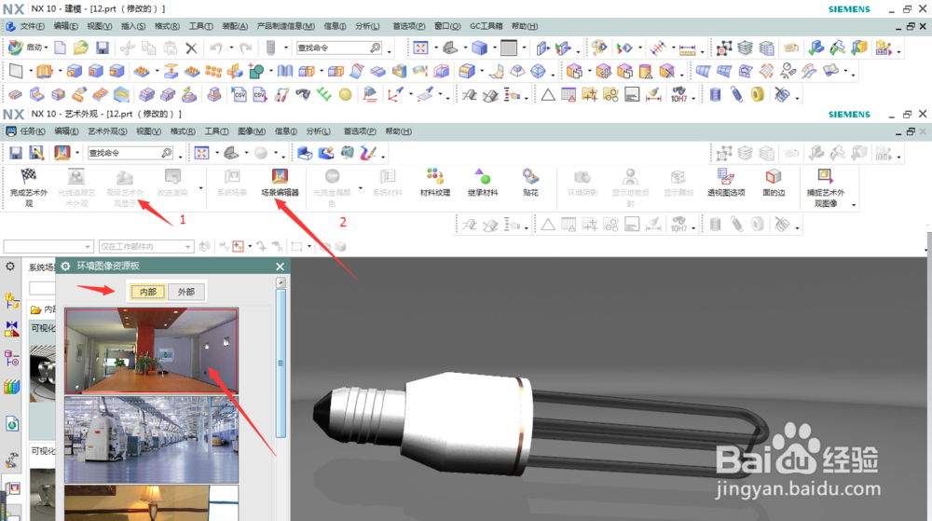The height and width of the screenshot is (521, 932).
Task: Click the binoculars icon in modeling toolbar
Action: (x=303, y=94)
